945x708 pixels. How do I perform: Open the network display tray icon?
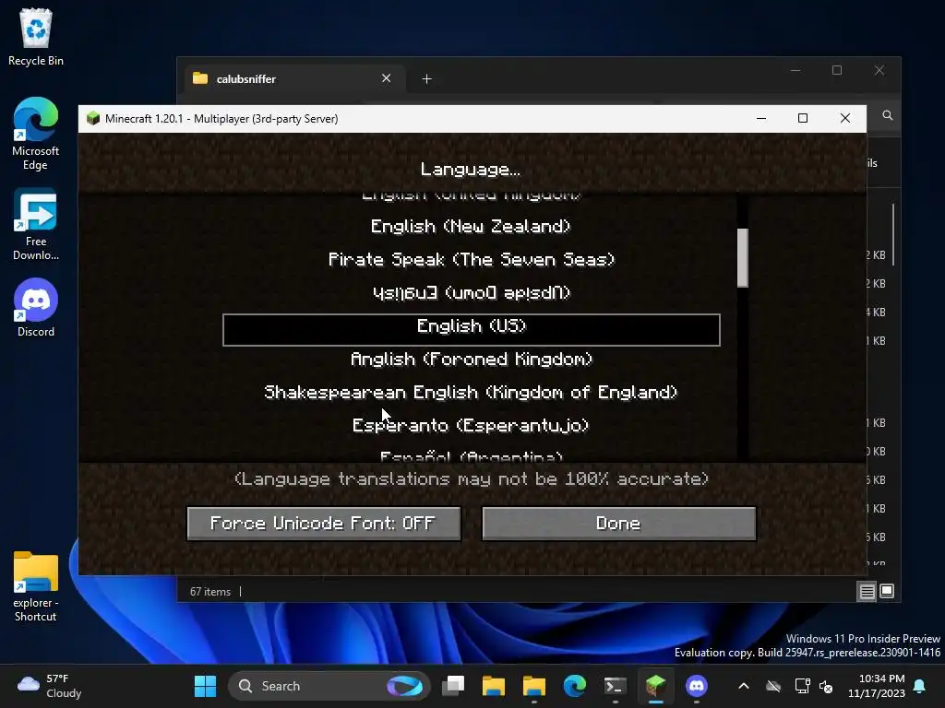(802, 686)
